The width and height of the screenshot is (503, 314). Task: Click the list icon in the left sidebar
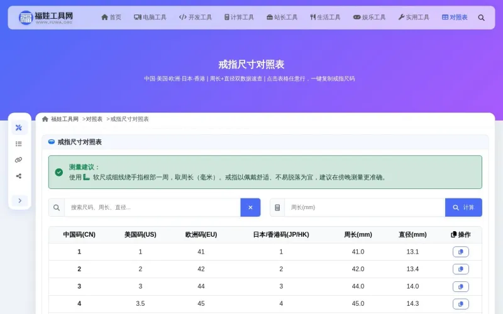[19, 144]
